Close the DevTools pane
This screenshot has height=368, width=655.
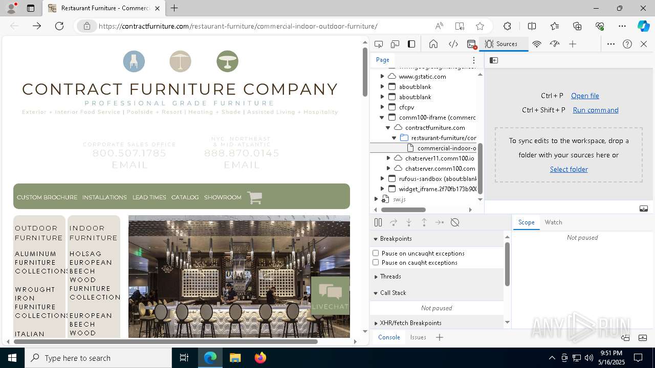(644, 44)
